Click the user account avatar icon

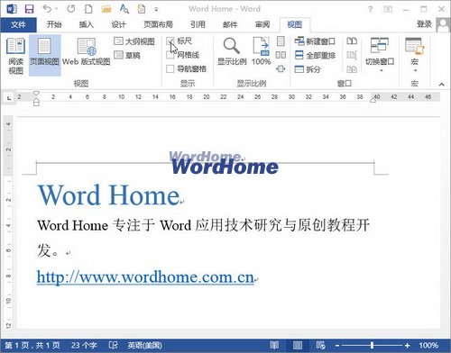tap(443, 24)
